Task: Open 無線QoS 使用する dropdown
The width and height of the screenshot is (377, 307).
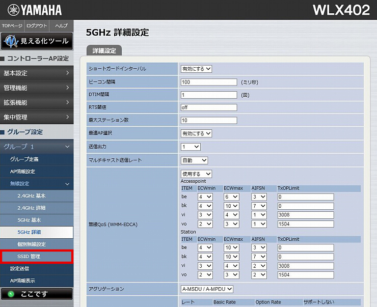Action: coord(196,174)
